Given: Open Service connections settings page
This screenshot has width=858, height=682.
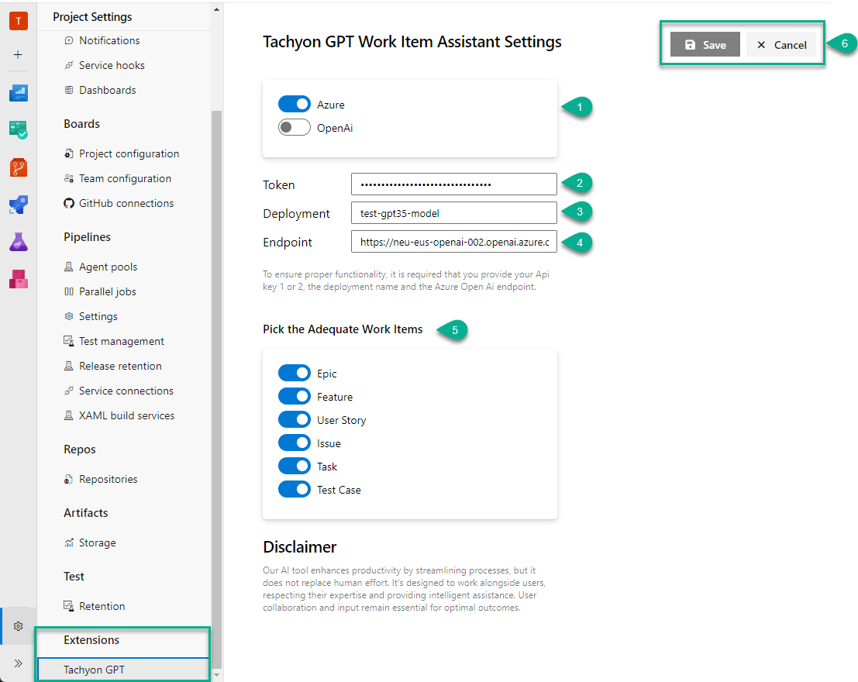Looking at the screenshot, I should tap(126, 391).
